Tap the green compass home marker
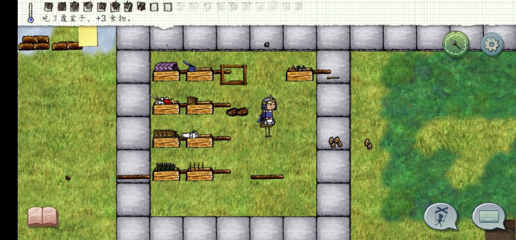This screenshot has width=516, height=240. [456, 44]
